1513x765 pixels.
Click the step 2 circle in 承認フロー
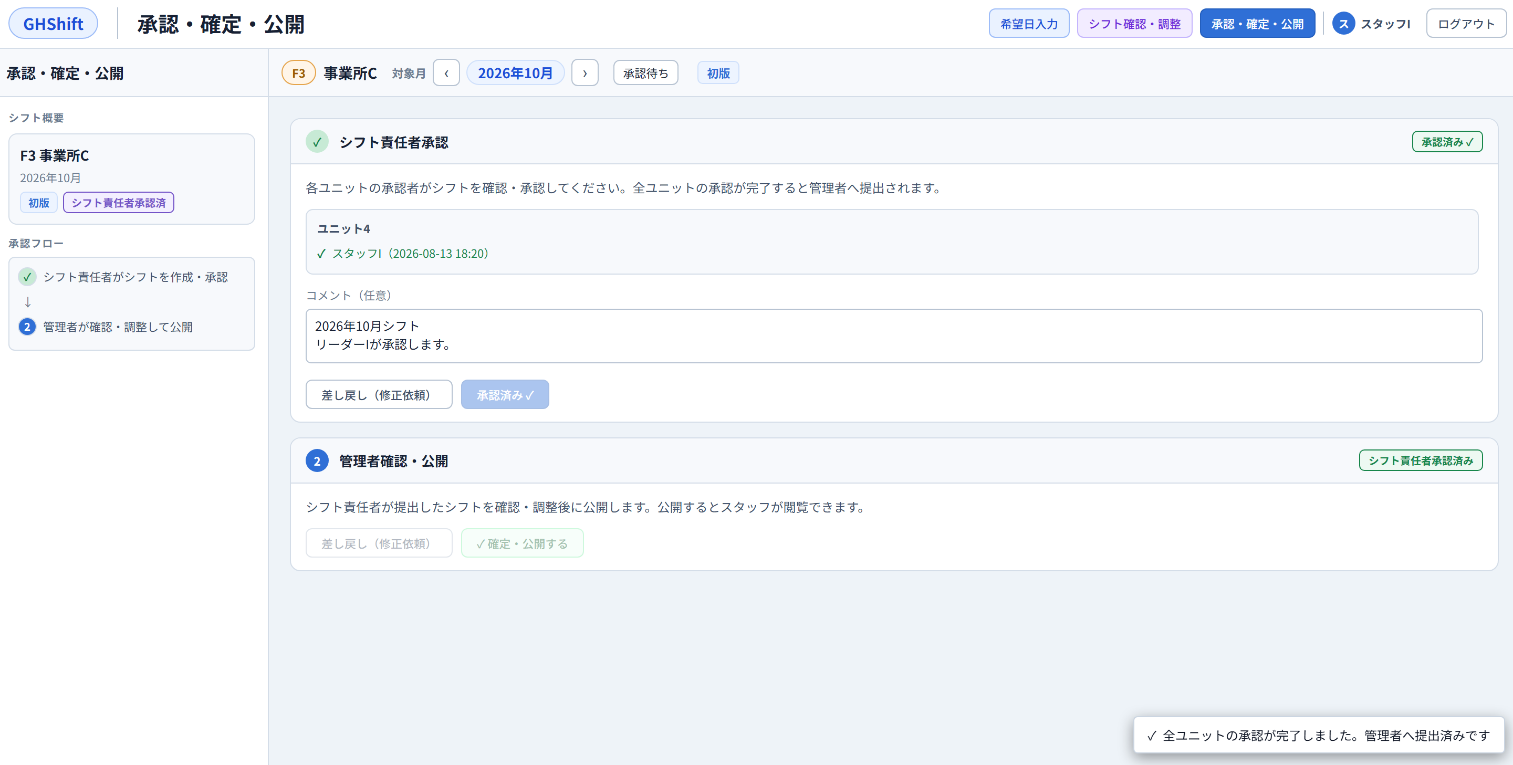tap(27, 327)
